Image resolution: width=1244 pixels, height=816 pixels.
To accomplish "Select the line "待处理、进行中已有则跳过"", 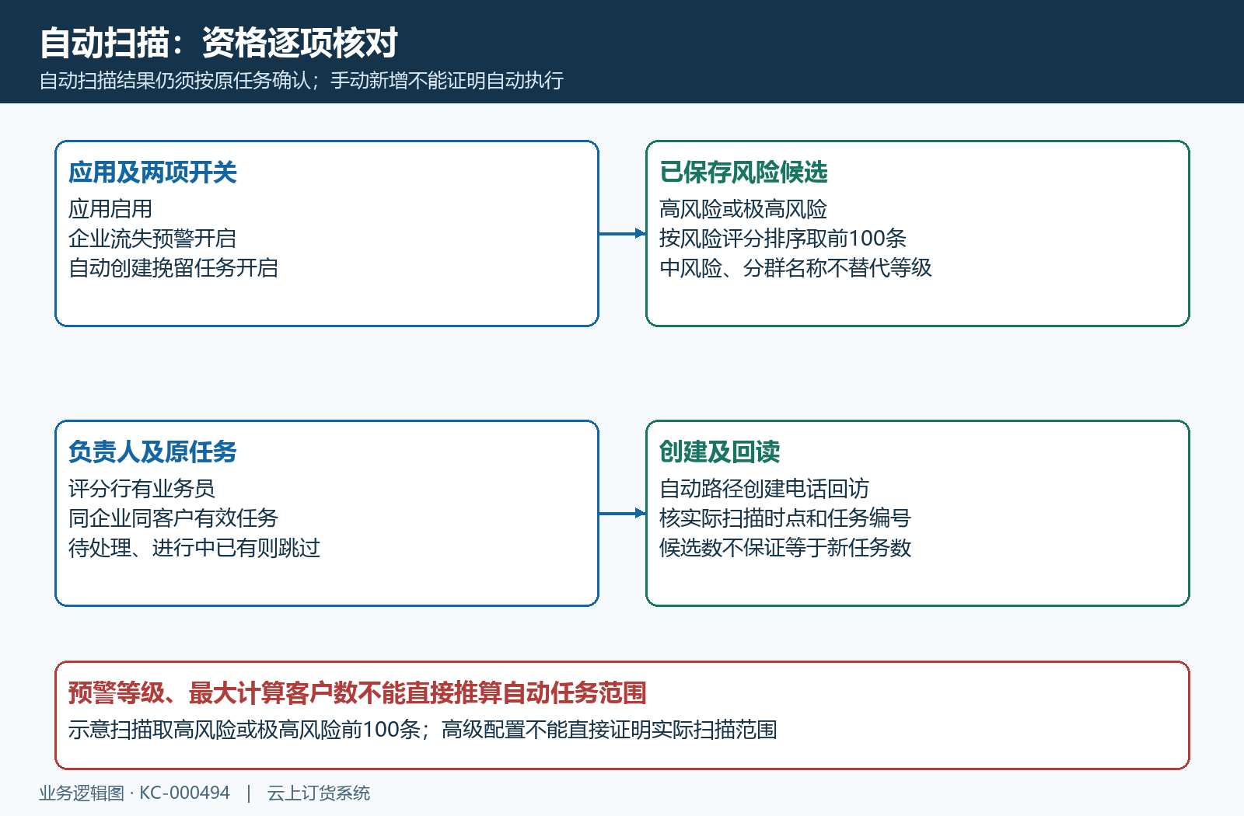I will pyautogui.click(x=194, y=547).
